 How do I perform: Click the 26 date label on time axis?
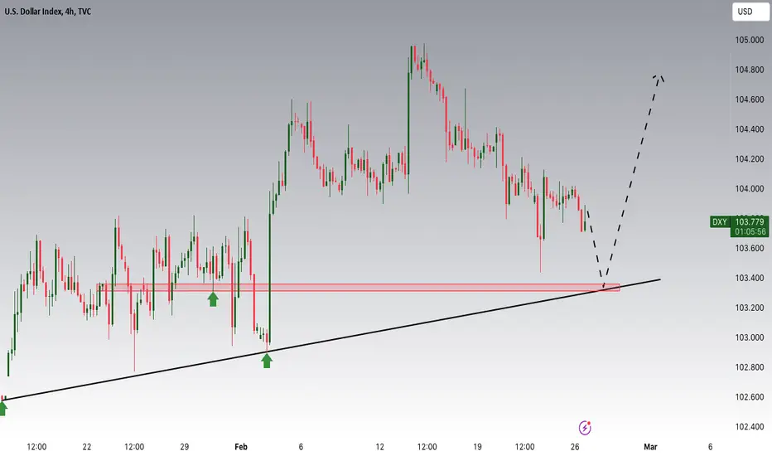tap(575, 447)
